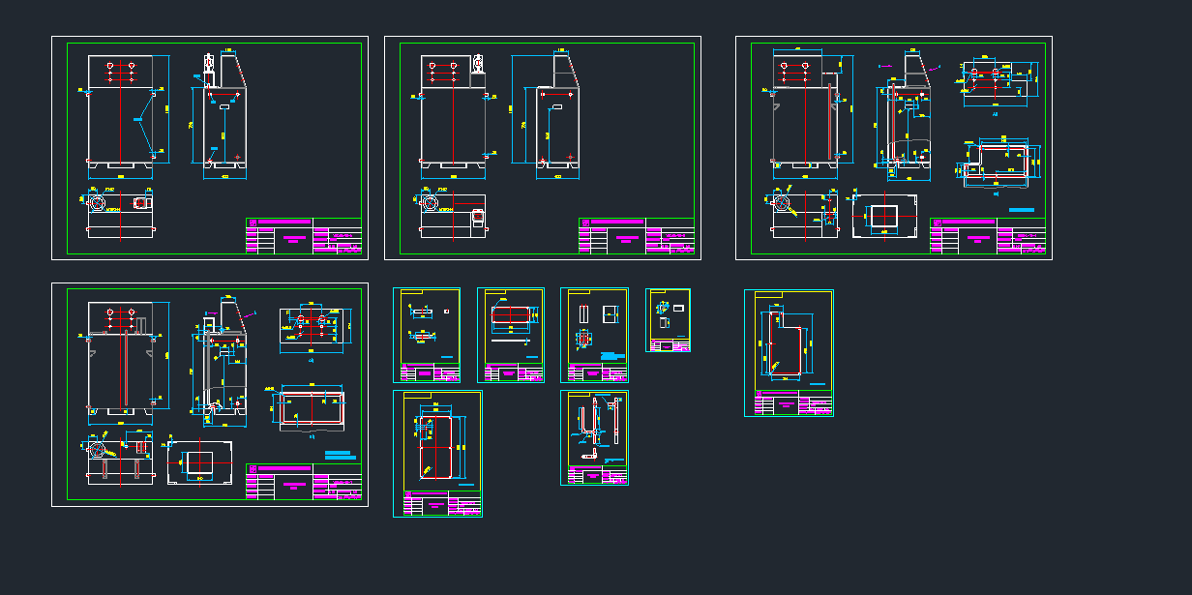
Task: Click the title block of the top-right sheet
Action: pyautogui.click(x=988, y=235)
